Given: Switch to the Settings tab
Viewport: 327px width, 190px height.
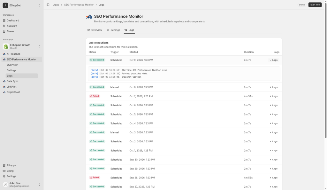Looking at the screenshot, I should click(113, 30).
